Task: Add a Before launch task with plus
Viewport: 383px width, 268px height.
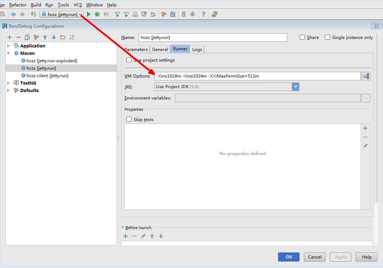Action: coord(126,236)
